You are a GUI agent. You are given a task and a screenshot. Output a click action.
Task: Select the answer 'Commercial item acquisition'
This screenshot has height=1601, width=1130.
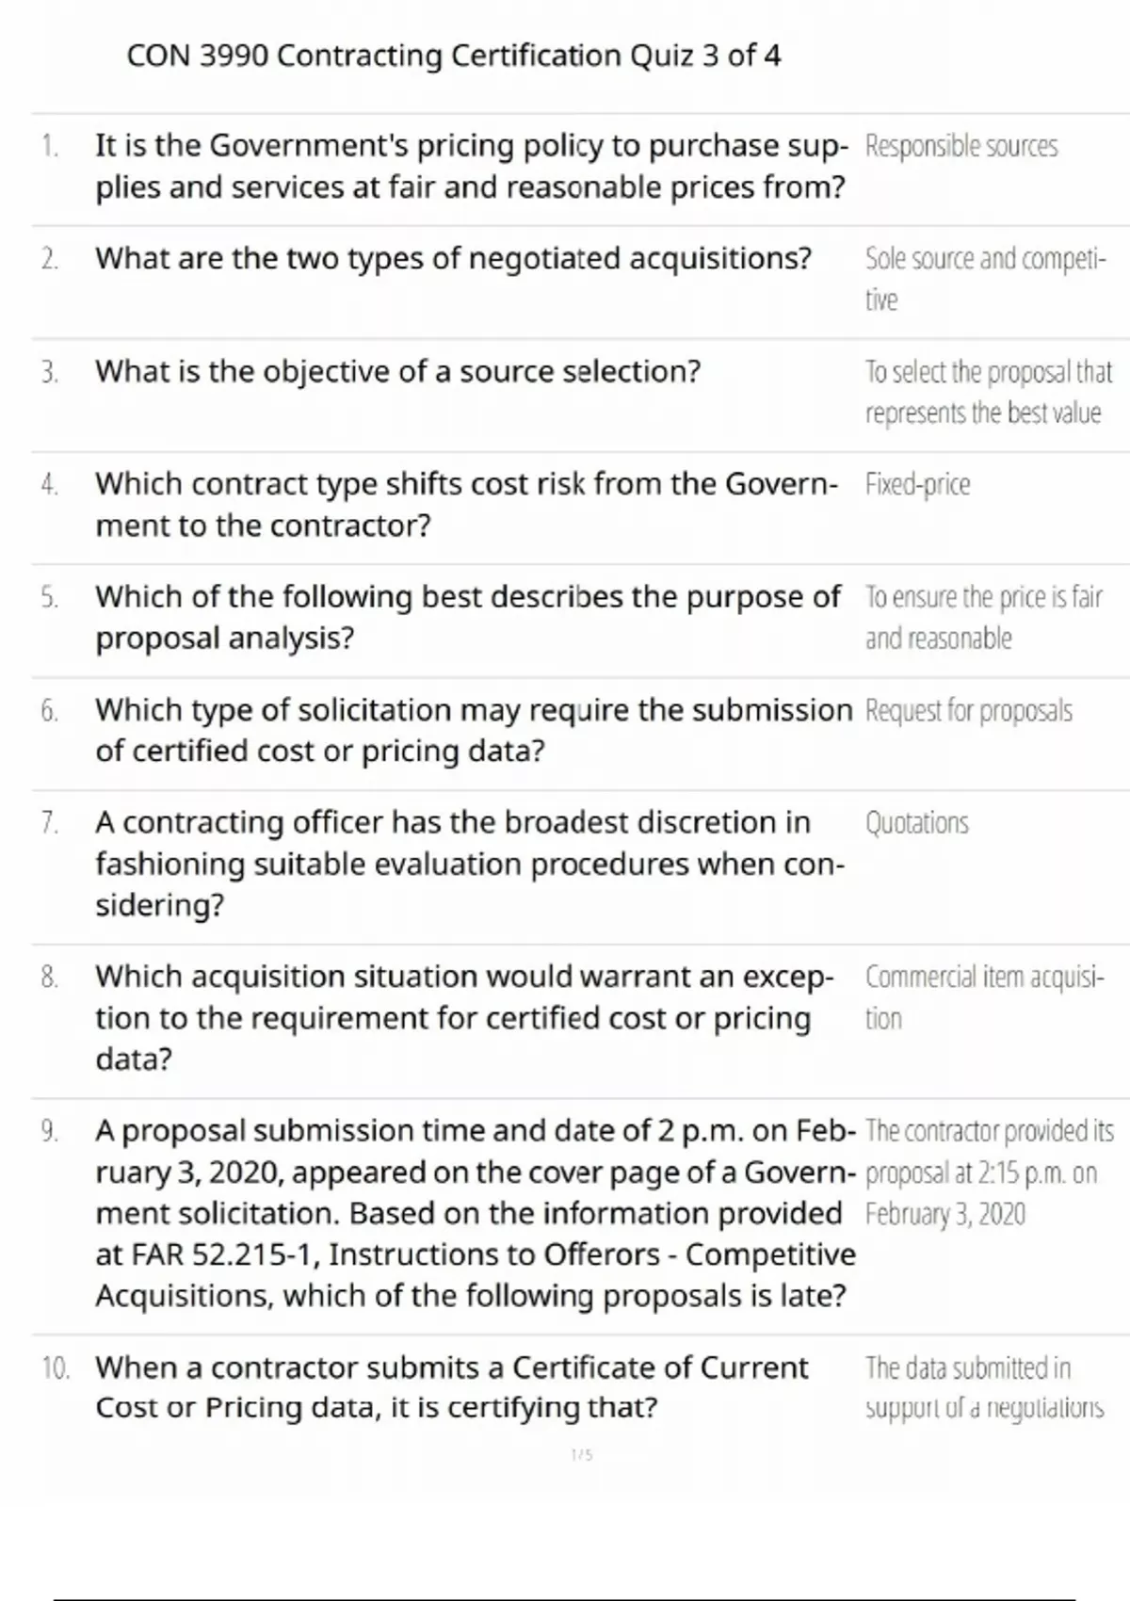click(984, 996)
